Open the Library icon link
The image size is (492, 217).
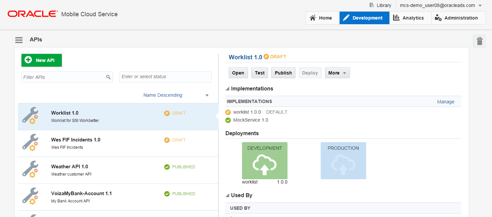(x=380, y=5)
